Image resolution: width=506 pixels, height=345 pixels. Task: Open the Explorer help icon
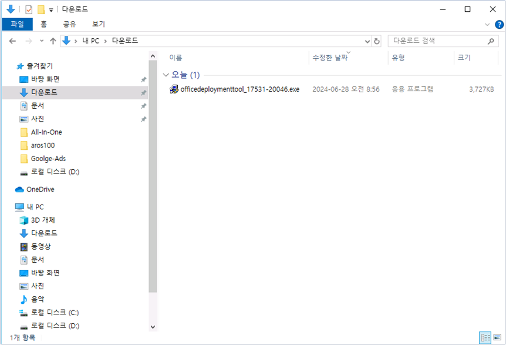tap(499, 25)
